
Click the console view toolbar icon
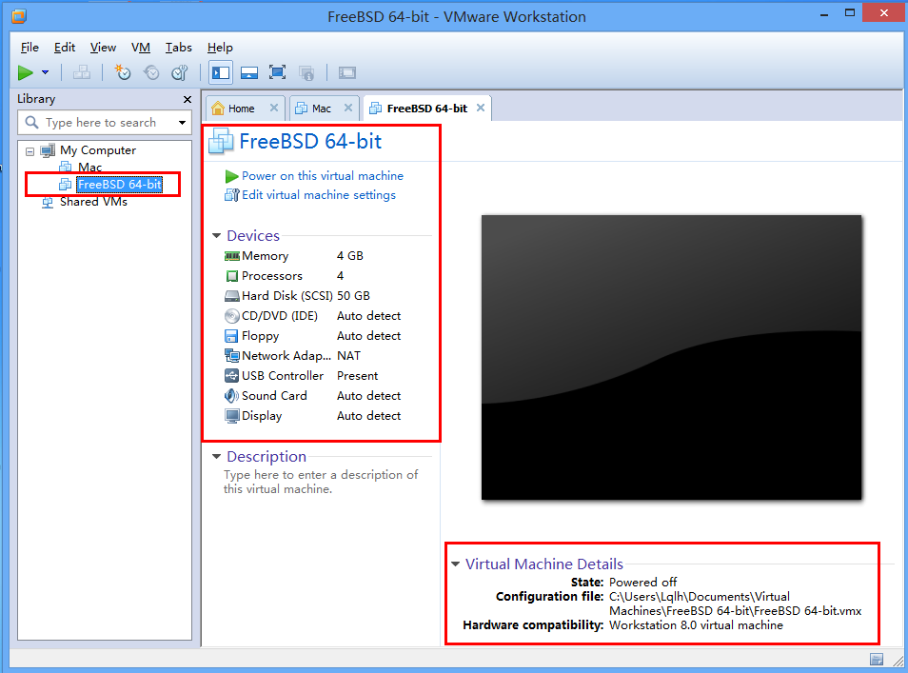pyautogui.click(x=347, y=73)
